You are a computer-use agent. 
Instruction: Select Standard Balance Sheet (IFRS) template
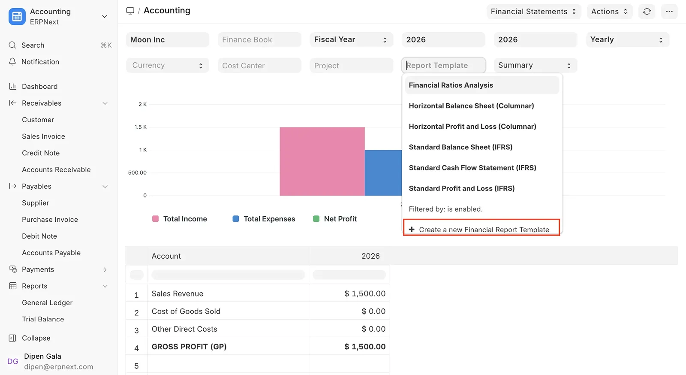click(x=460, y=147)
